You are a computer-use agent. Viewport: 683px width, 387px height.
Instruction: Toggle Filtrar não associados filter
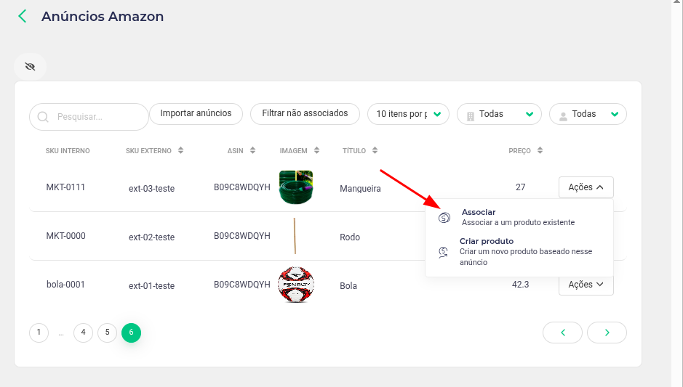(x=305, y=114)
